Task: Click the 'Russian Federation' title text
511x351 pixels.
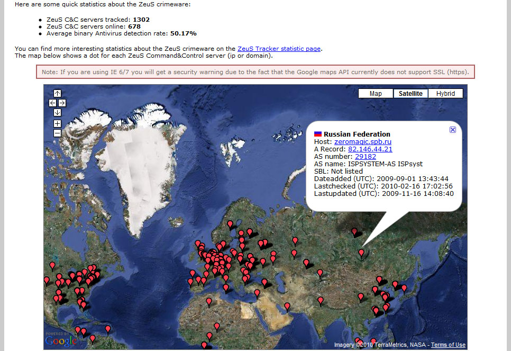Action: pyautogui.click(x=357, y=134)
